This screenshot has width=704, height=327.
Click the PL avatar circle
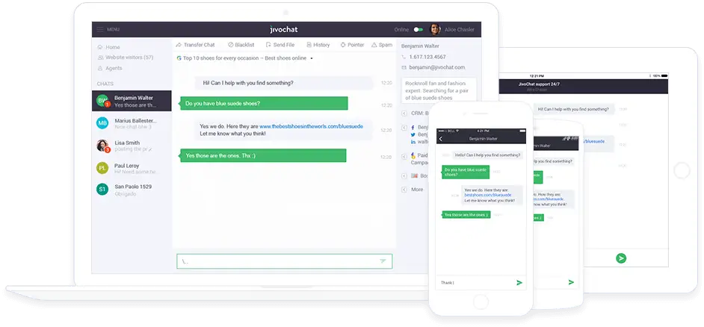(x=102, y=168)
